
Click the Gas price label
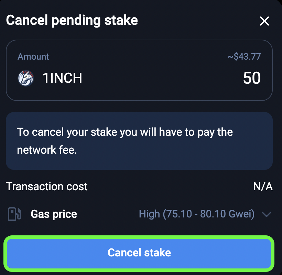[x=54, y=214]
